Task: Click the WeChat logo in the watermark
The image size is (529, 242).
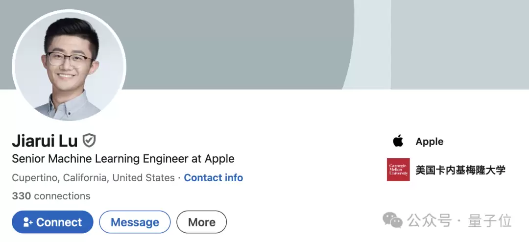Action: (x=392, y=220)
